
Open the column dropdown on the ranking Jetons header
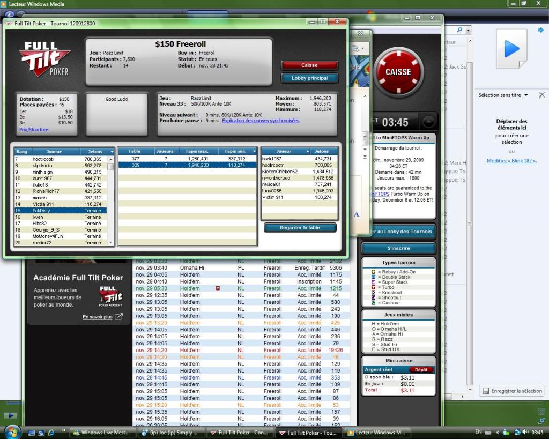click(112, 152)
